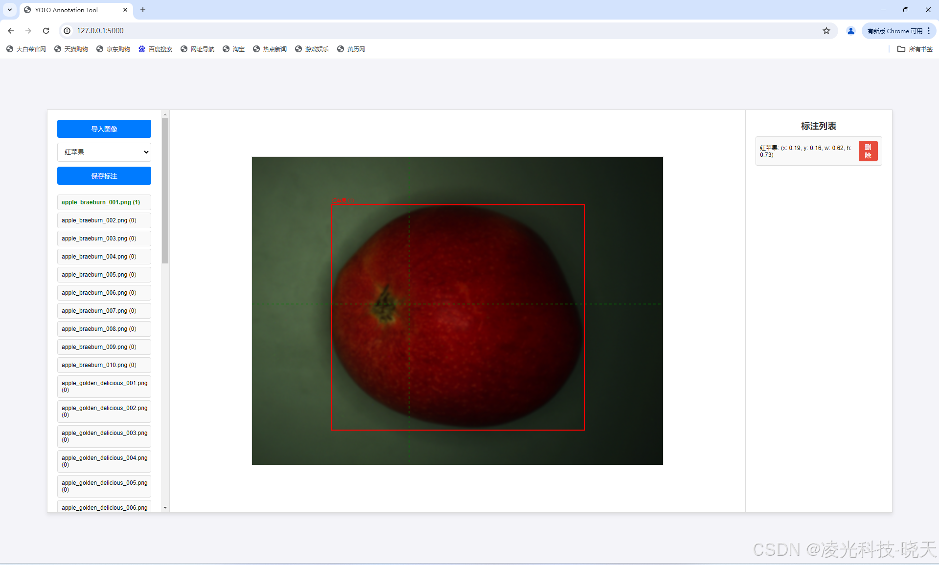This screenshot has height=565, width=939.
Task: Click the 百度搜索 bookmark icon
Action: [142, 49]
